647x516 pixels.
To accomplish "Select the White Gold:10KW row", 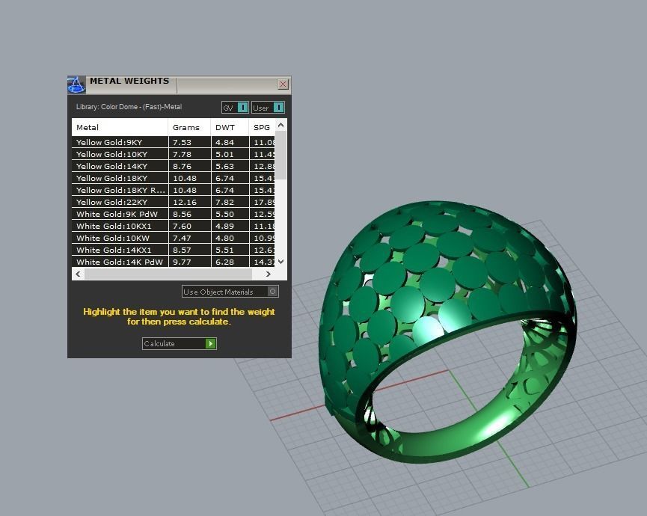I will pyautogui.click(x=174, y=238).
